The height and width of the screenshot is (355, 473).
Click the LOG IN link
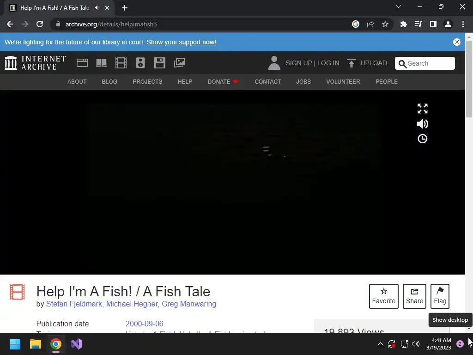coord(328,63)
